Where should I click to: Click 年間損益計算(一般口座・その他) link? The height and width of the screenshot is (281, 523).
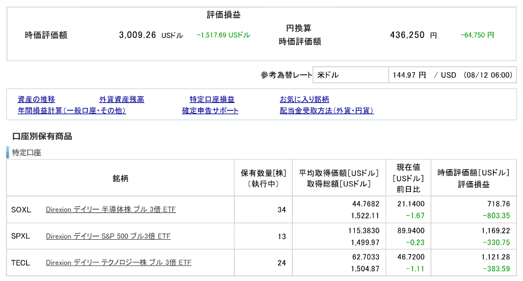pos(72,111)
